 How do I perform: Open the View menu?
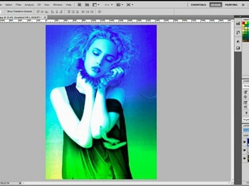click(x=47, y=5)
